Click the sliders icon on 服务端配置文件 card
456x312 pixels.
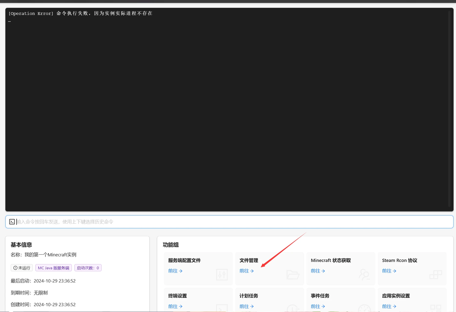[222, 275]
